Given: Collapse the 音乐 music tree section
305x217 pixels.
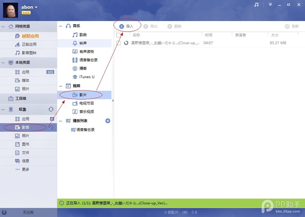Looking at the screenshot, I should (x=61, y=26).
